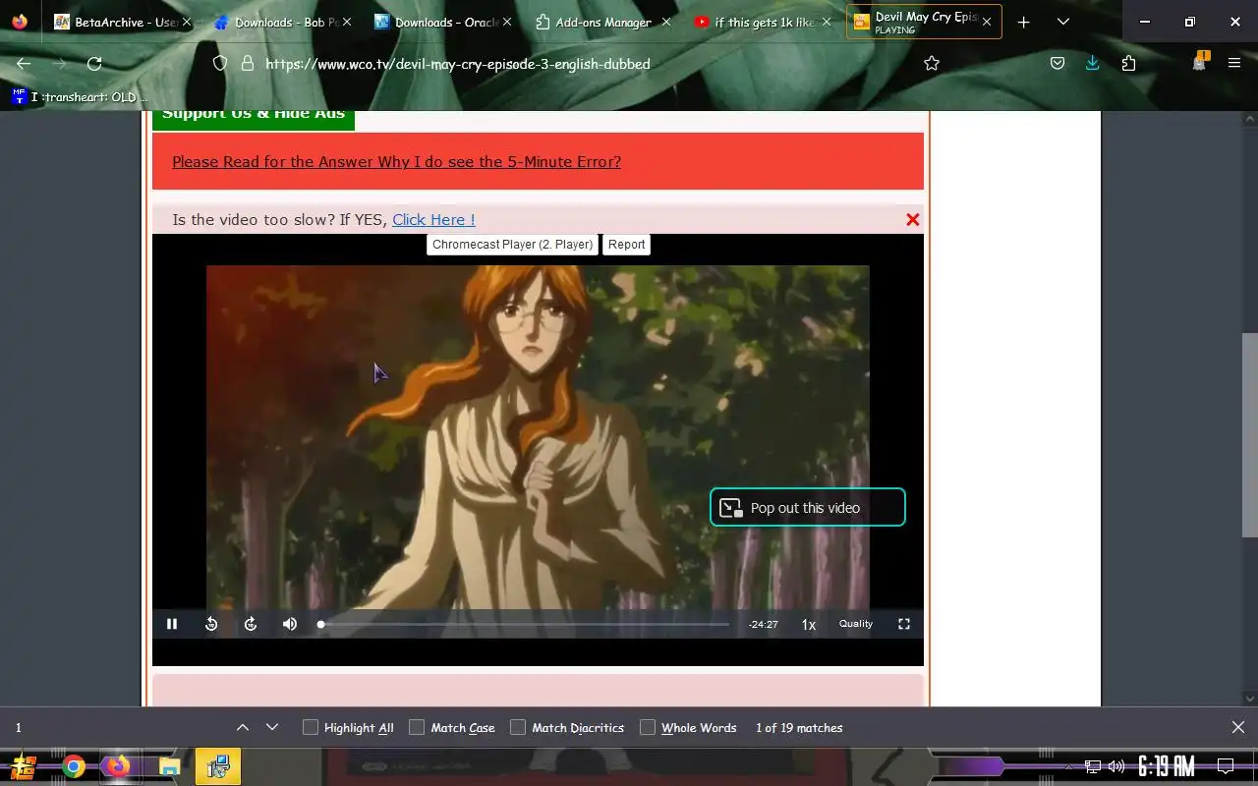Viewport: 1258px width, 786px height.
Task: Open the network tray icon
Action: (x=1093, y=766)
